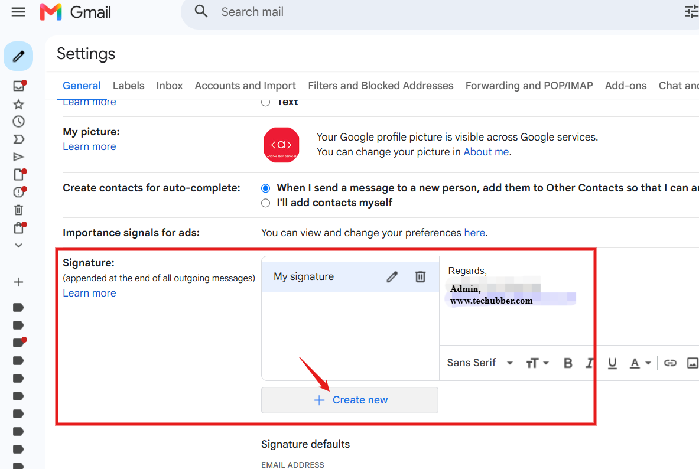Open Add-ons tab

click(626, 86)
